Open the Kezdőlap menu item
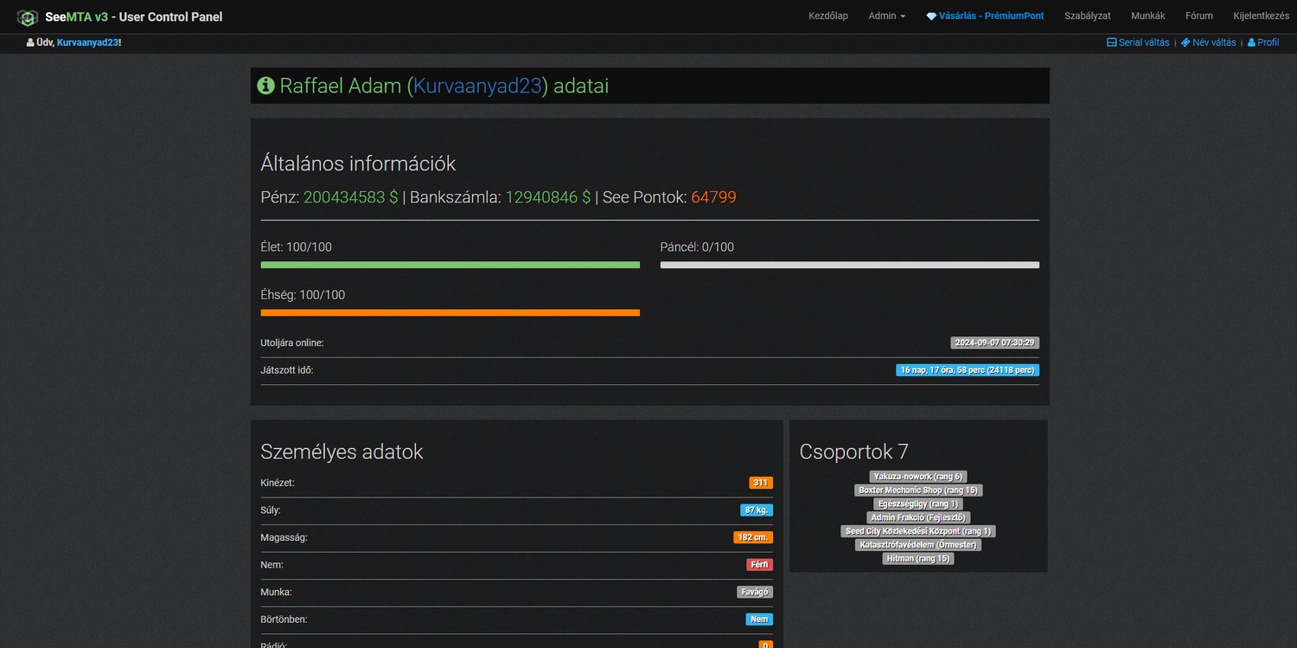 tap(827, 16)
